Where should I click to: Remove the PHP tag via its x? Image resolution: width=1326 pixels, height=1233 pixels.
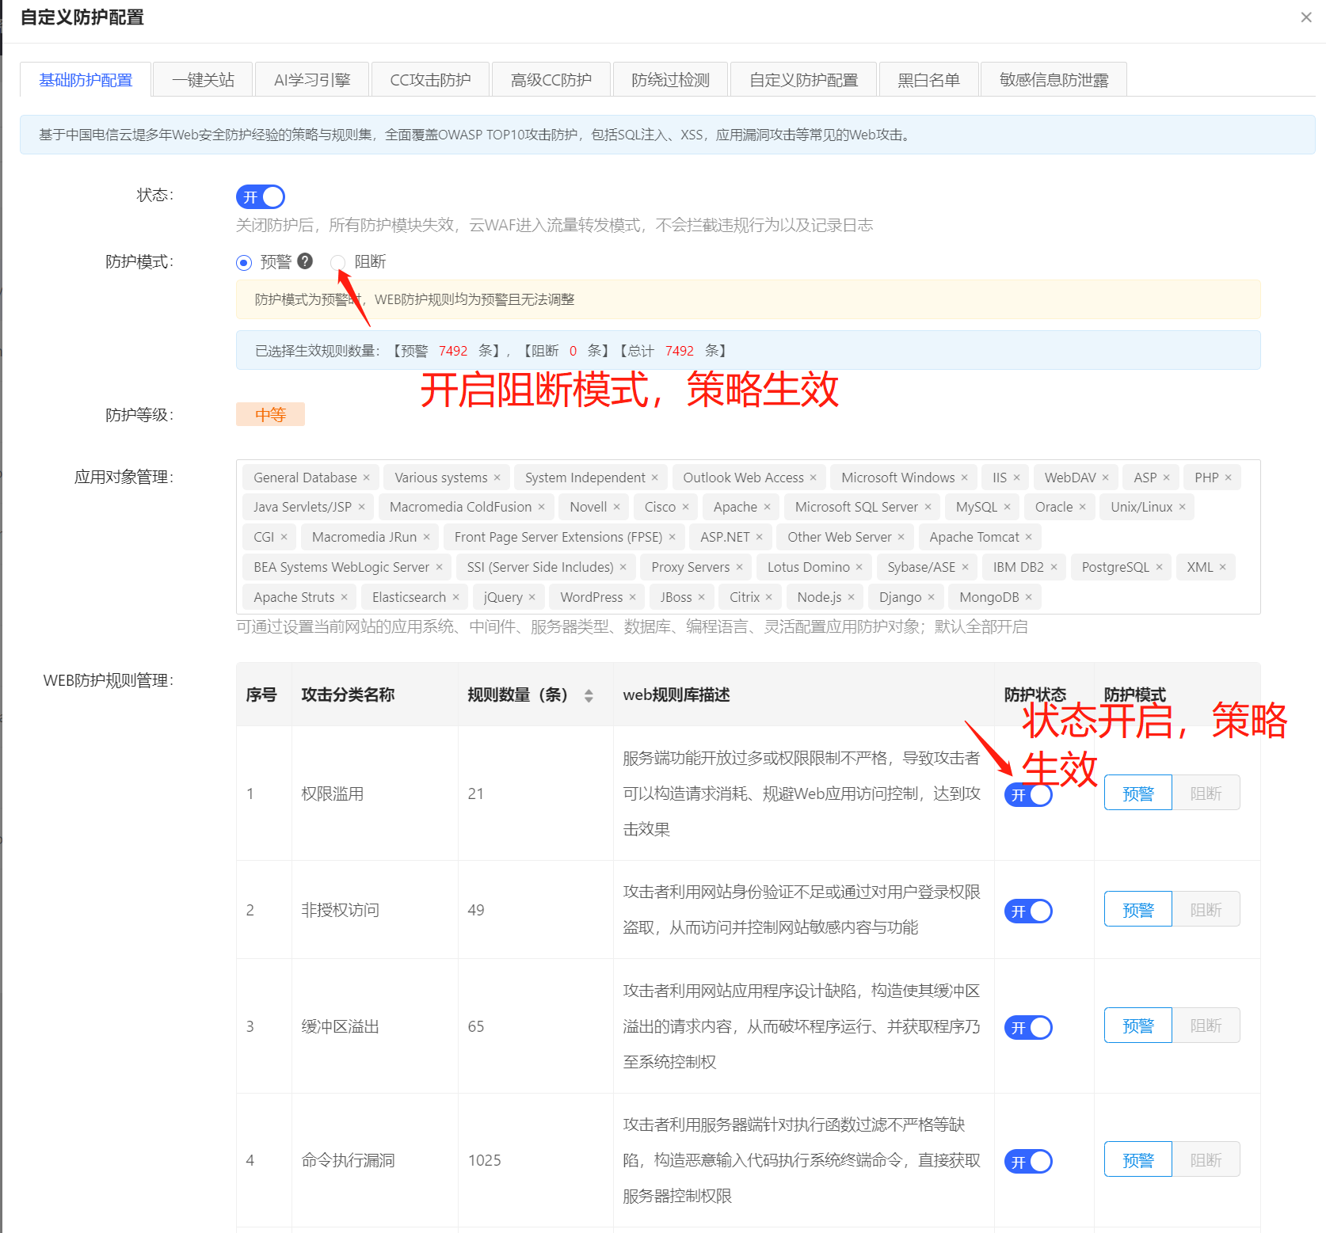(x=1228, y=478)
